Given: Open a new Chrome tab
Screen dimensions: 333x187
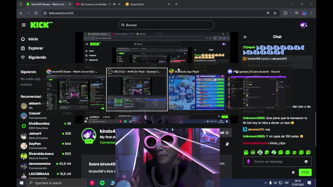Looking at the screenshot, I should 176,4.
